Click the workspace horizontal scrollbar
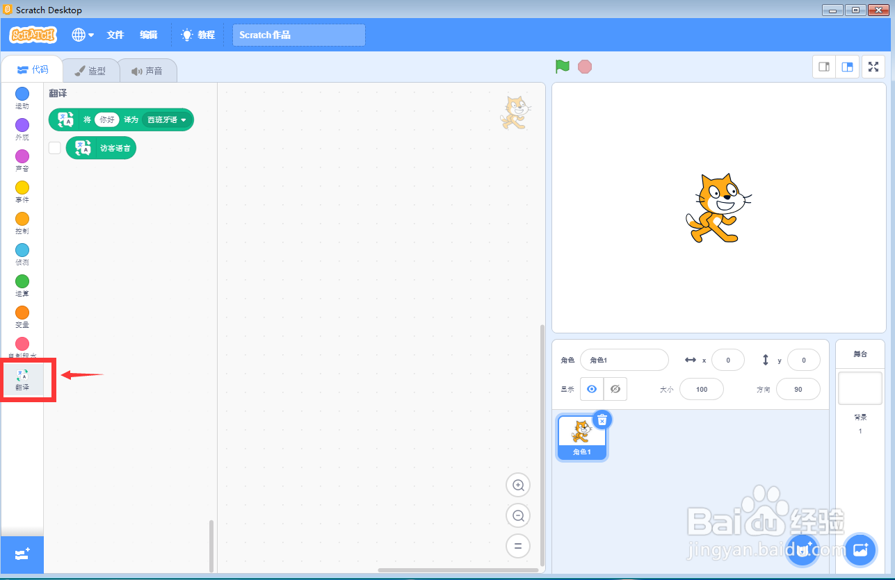Screen dimensions: 895x580 (x=459, y=570)
